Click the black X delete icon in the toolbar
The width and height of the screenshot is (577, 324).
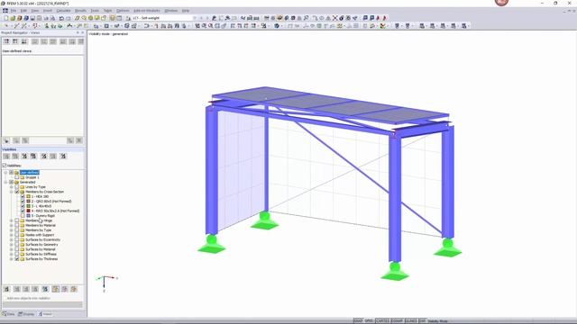[x=334, y=18]
